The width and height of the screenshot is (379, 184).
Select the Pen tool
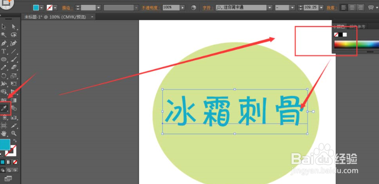[x=4, y=43]
